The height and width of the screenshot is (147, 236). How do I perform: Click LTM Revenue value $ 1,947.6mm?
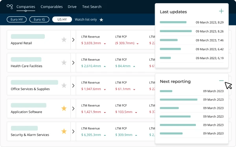point(91,89)
